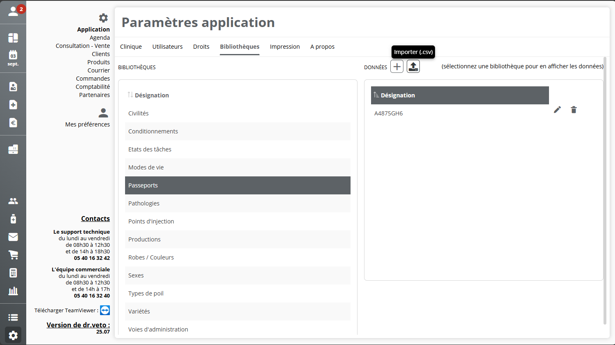Open the user notifications icon with badge
The image size is (615, 345).
click(14, 11)
